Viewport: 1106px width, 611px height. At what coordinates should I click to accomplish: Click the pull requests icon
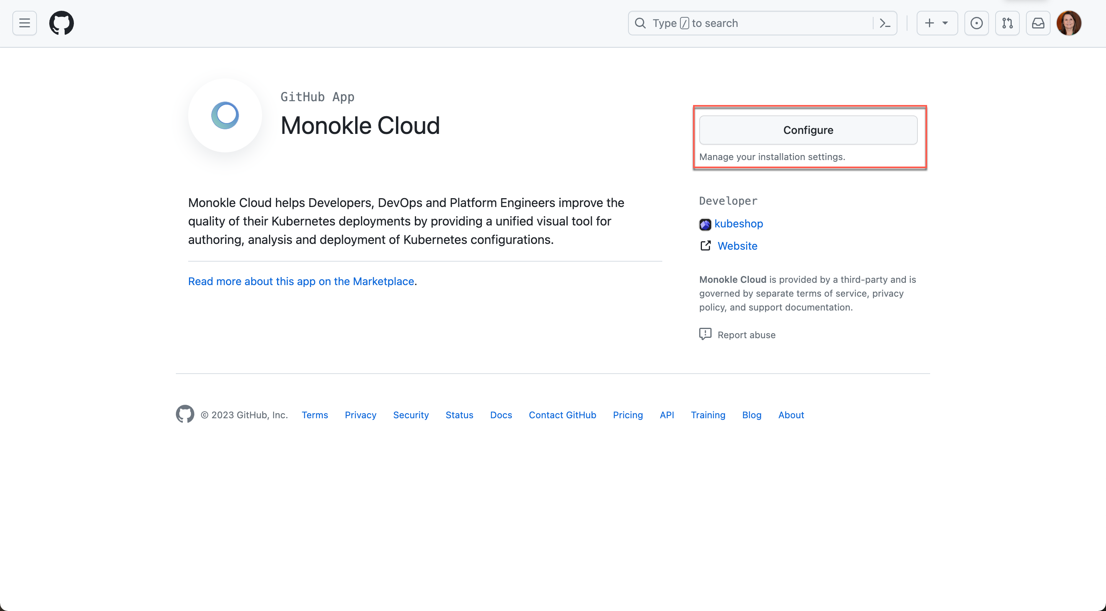pyautogui.click(x=1007, y=23)
